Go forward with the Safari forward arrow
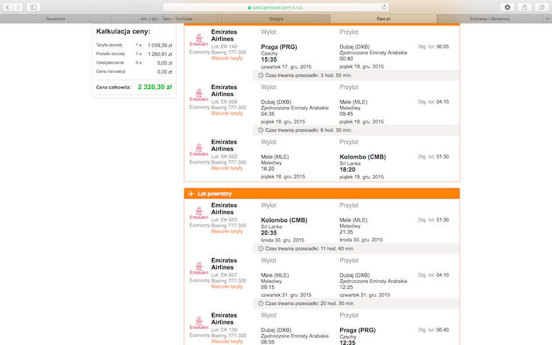Screen dimensions: 552x345 click(18, 7)
